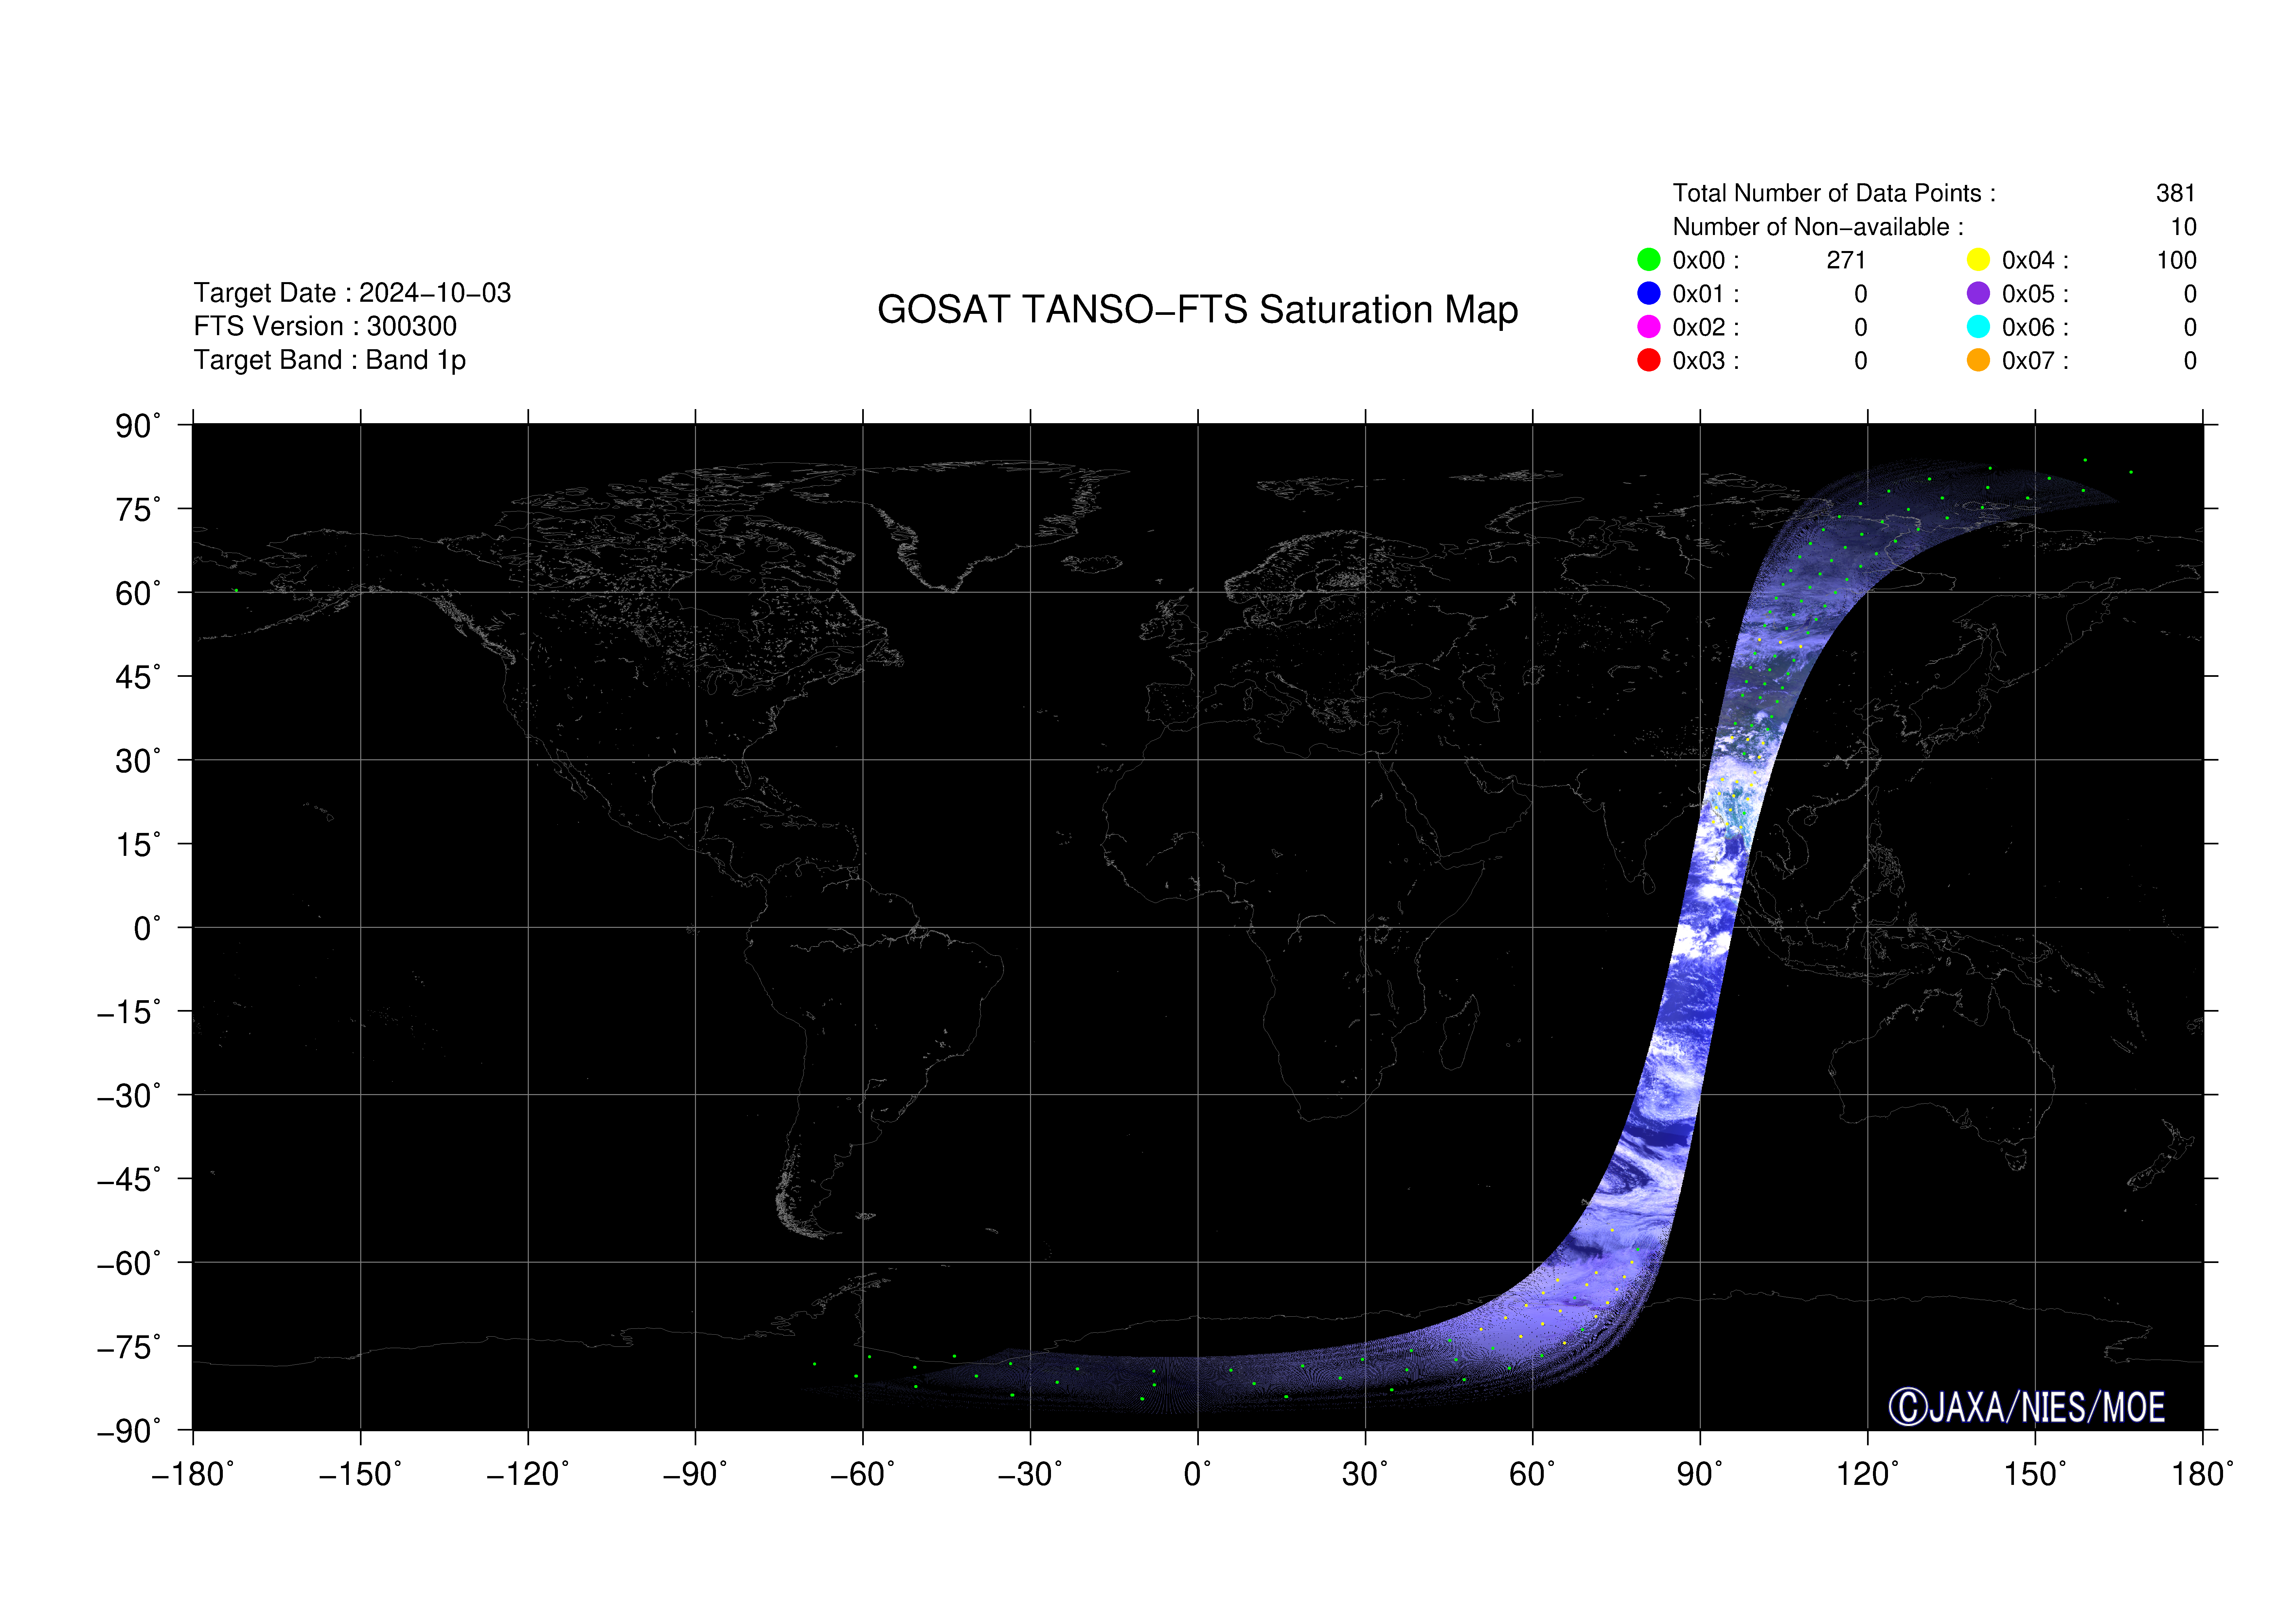Click the -150° longitude axis label
The image size is (2296, 1623).
360,1474
